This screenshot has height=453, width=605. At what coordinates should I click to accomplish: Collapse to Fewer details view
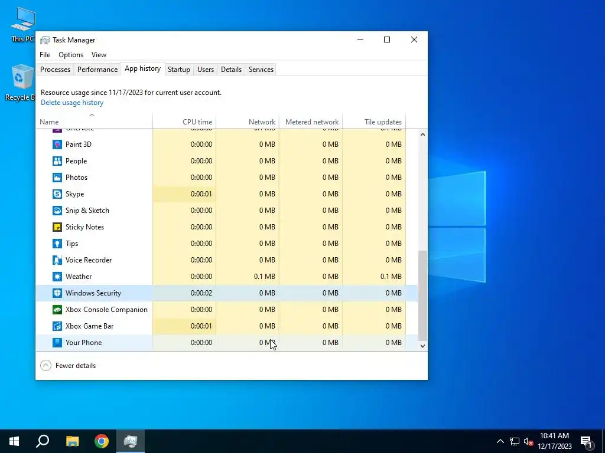[x=69, y=366]
